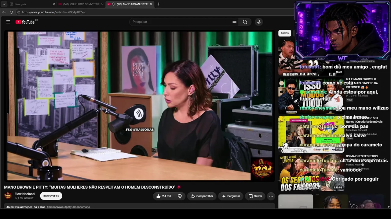Subscribe with the Inscrever-se button

[x=51, y=196]
